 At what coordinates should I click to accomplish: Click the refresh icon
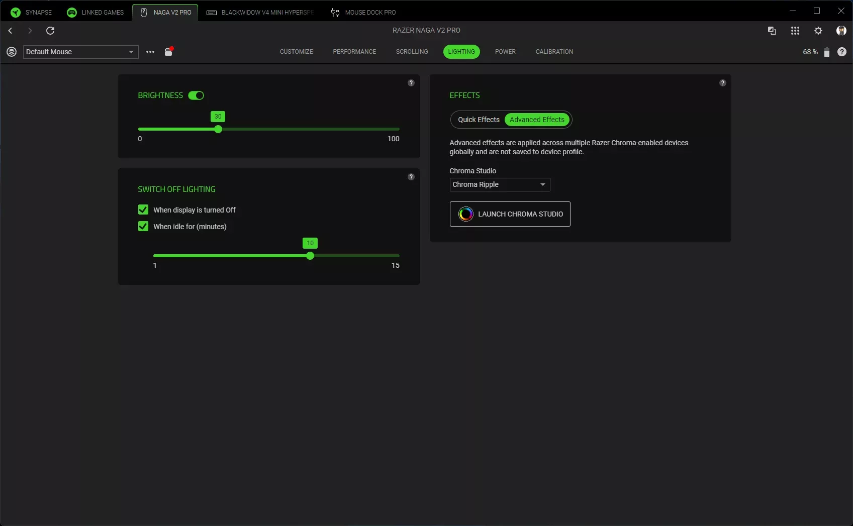click(x=50, y=31)
